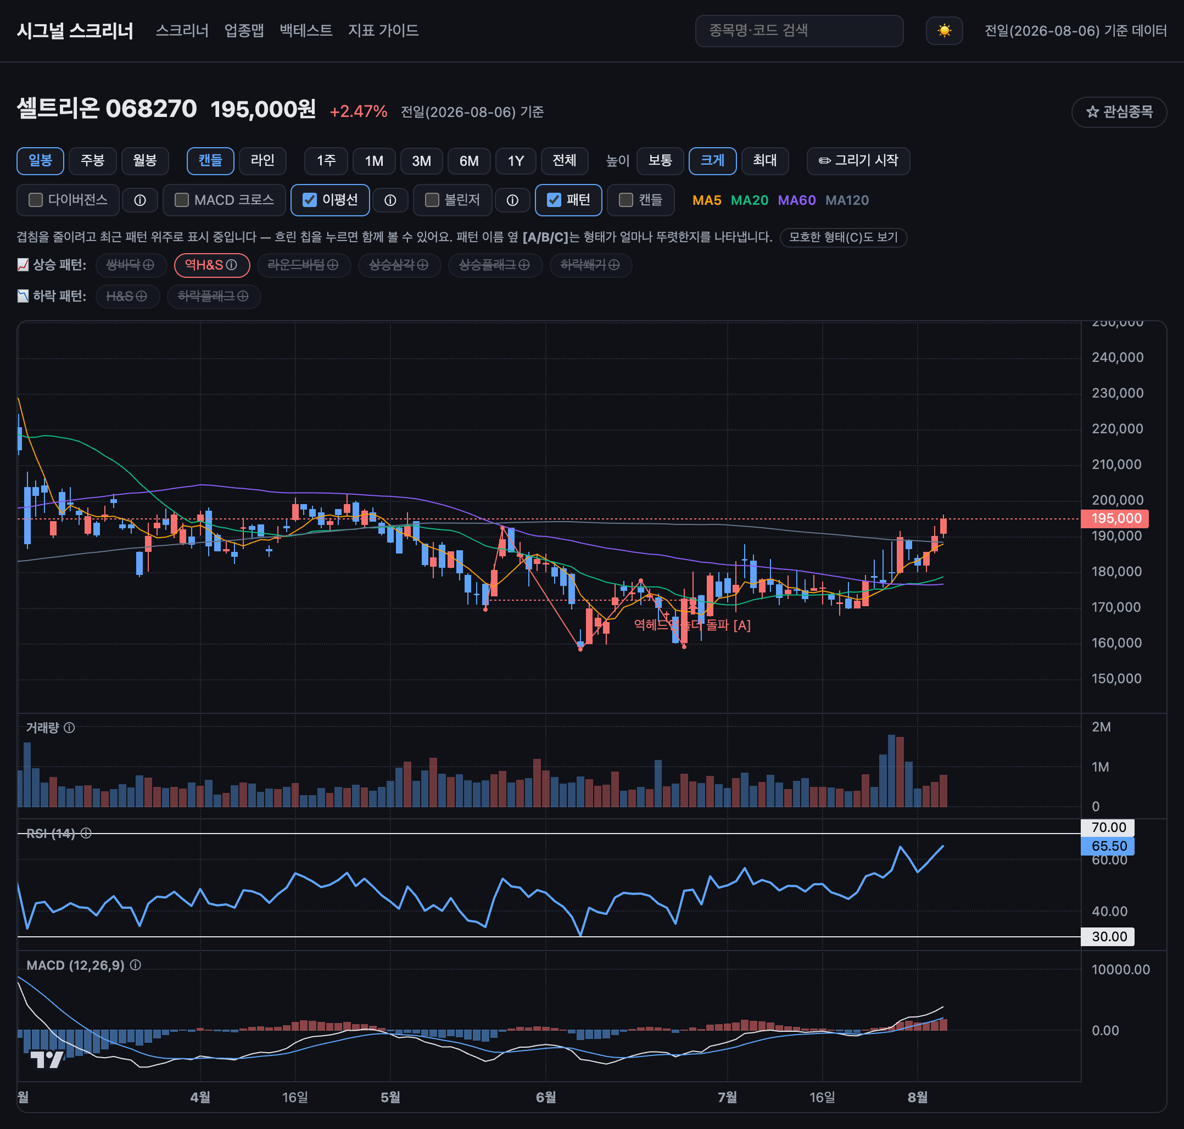Show the 쌍바닥 pattern chip
The image size is (1184, 1129).
tap(131, 265)
